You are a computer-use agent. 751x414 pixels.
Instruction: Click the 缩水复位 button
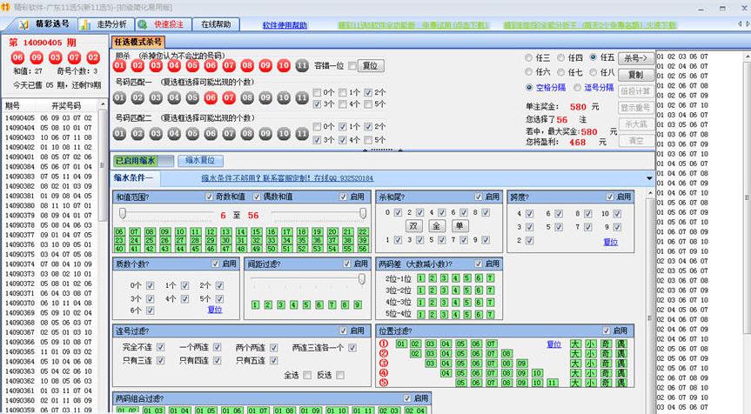(201, 161)
